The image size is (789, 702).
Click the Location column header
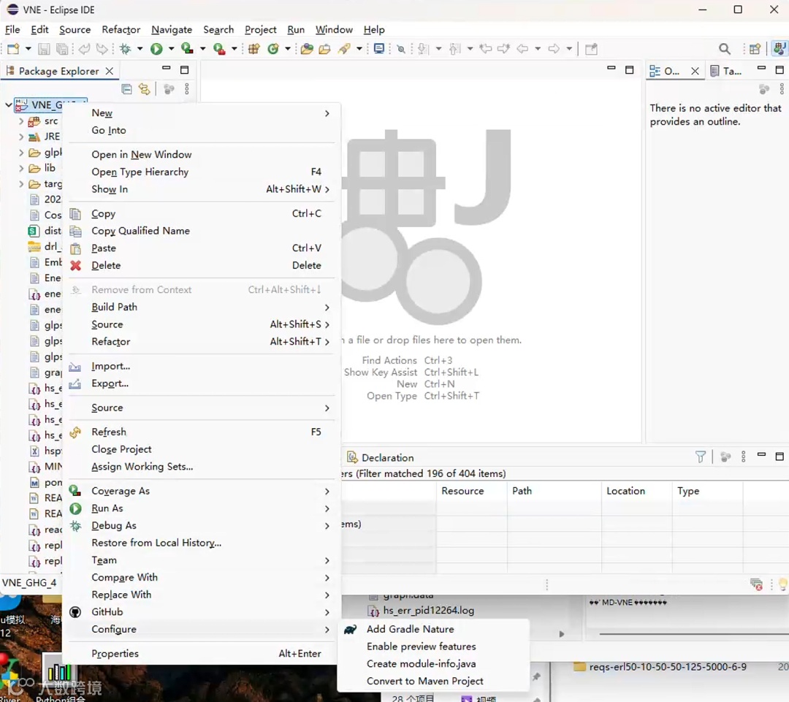(x=636, y=491)
